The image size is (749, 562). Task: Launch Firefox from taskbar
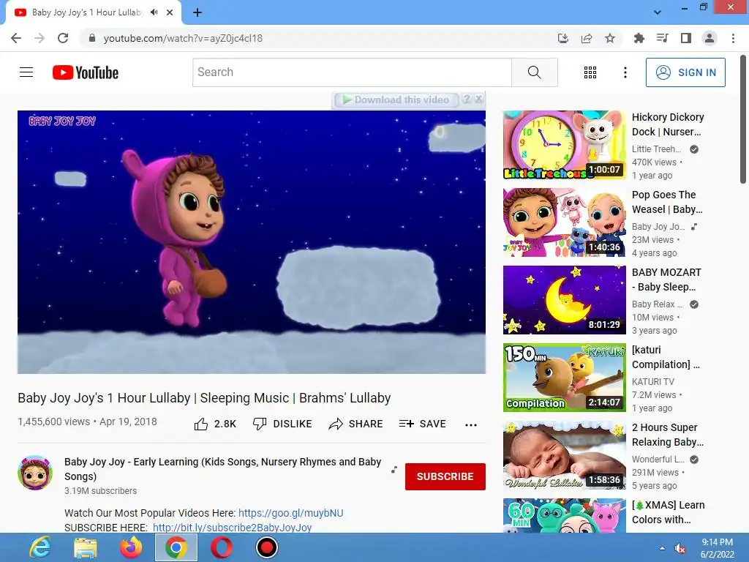click(131, 547)
